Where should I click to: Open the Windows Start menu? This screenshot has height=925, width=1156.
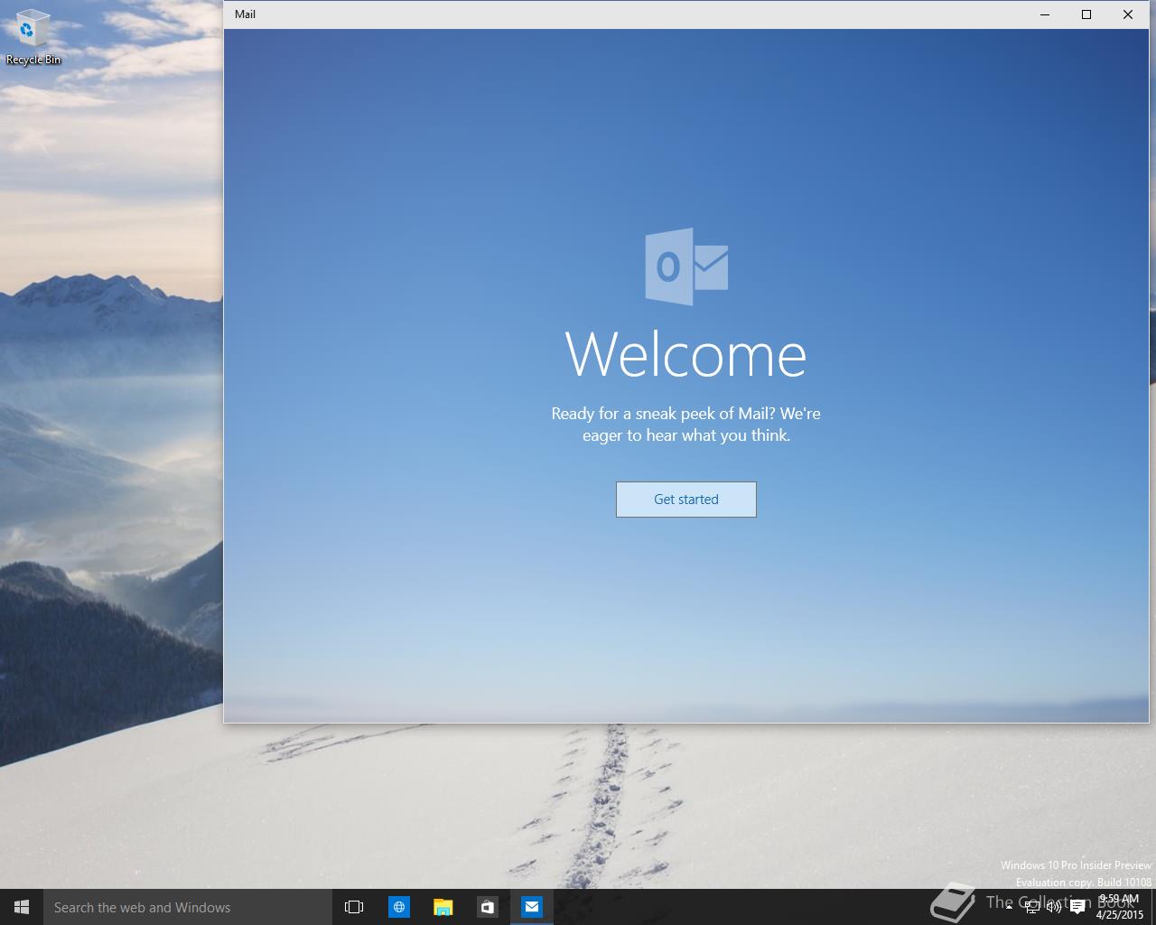point(22,907)
